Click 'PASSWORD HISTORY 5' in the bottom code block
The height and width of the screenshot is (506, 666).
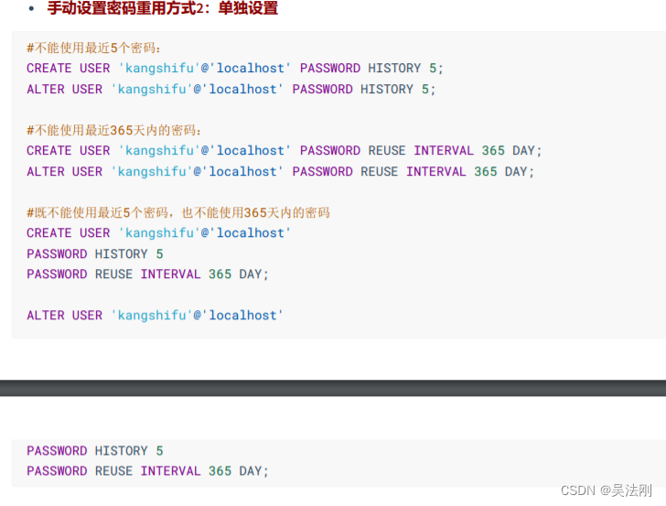click(95, 451)
